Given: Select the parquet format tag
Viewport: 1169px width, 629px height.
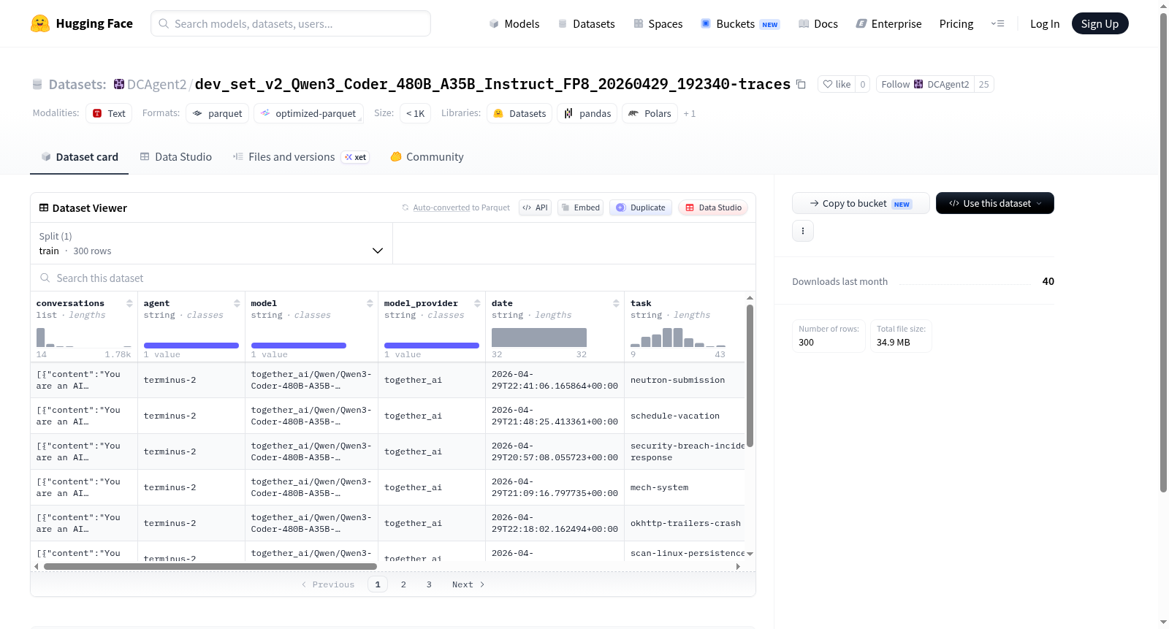Looking at the screenshot, I should tap(218, 113).
